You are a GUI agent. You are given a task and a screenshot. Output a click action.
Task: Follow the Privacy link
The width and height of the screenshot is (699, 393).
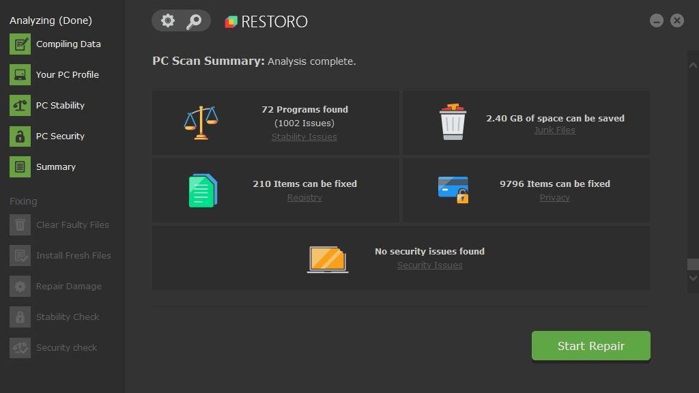554,198
